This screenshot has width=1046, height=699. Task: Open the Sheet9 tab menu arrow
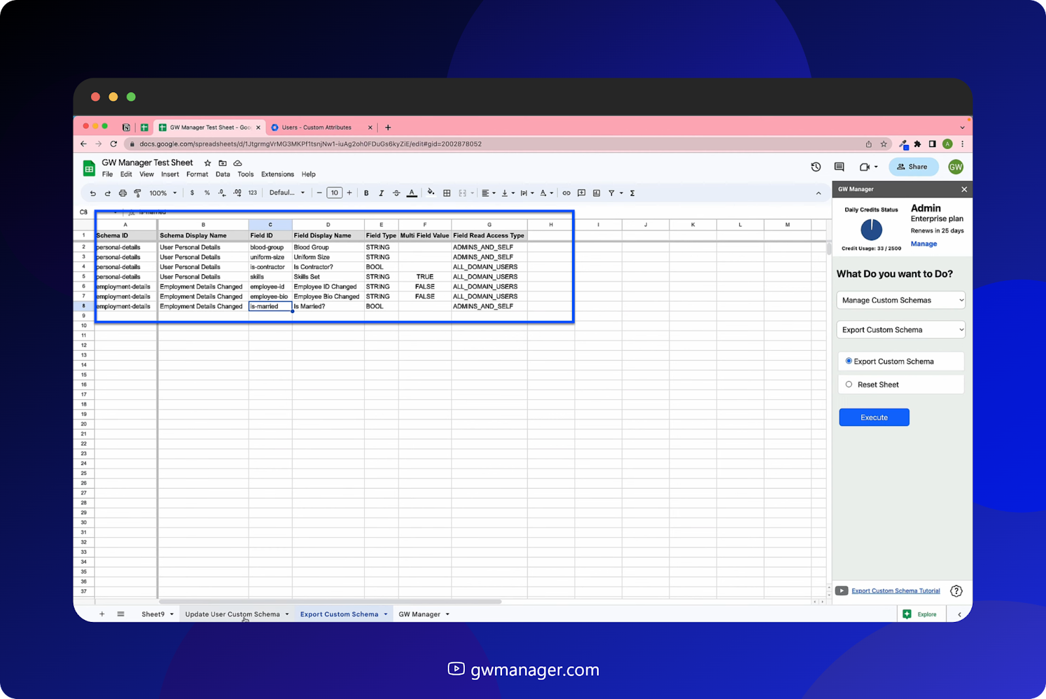click(172, 615)
